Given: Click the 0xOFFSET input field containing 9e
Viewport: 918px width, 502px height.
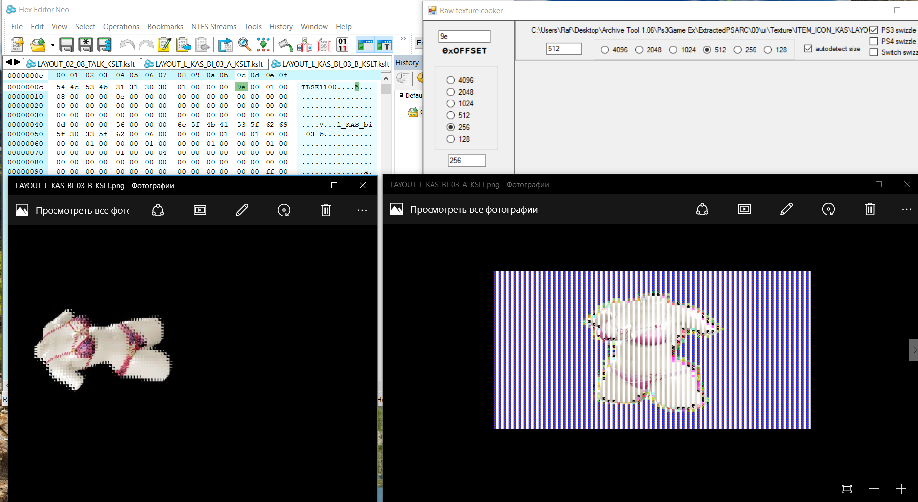Looking at the screenshot, I should 464,36.
